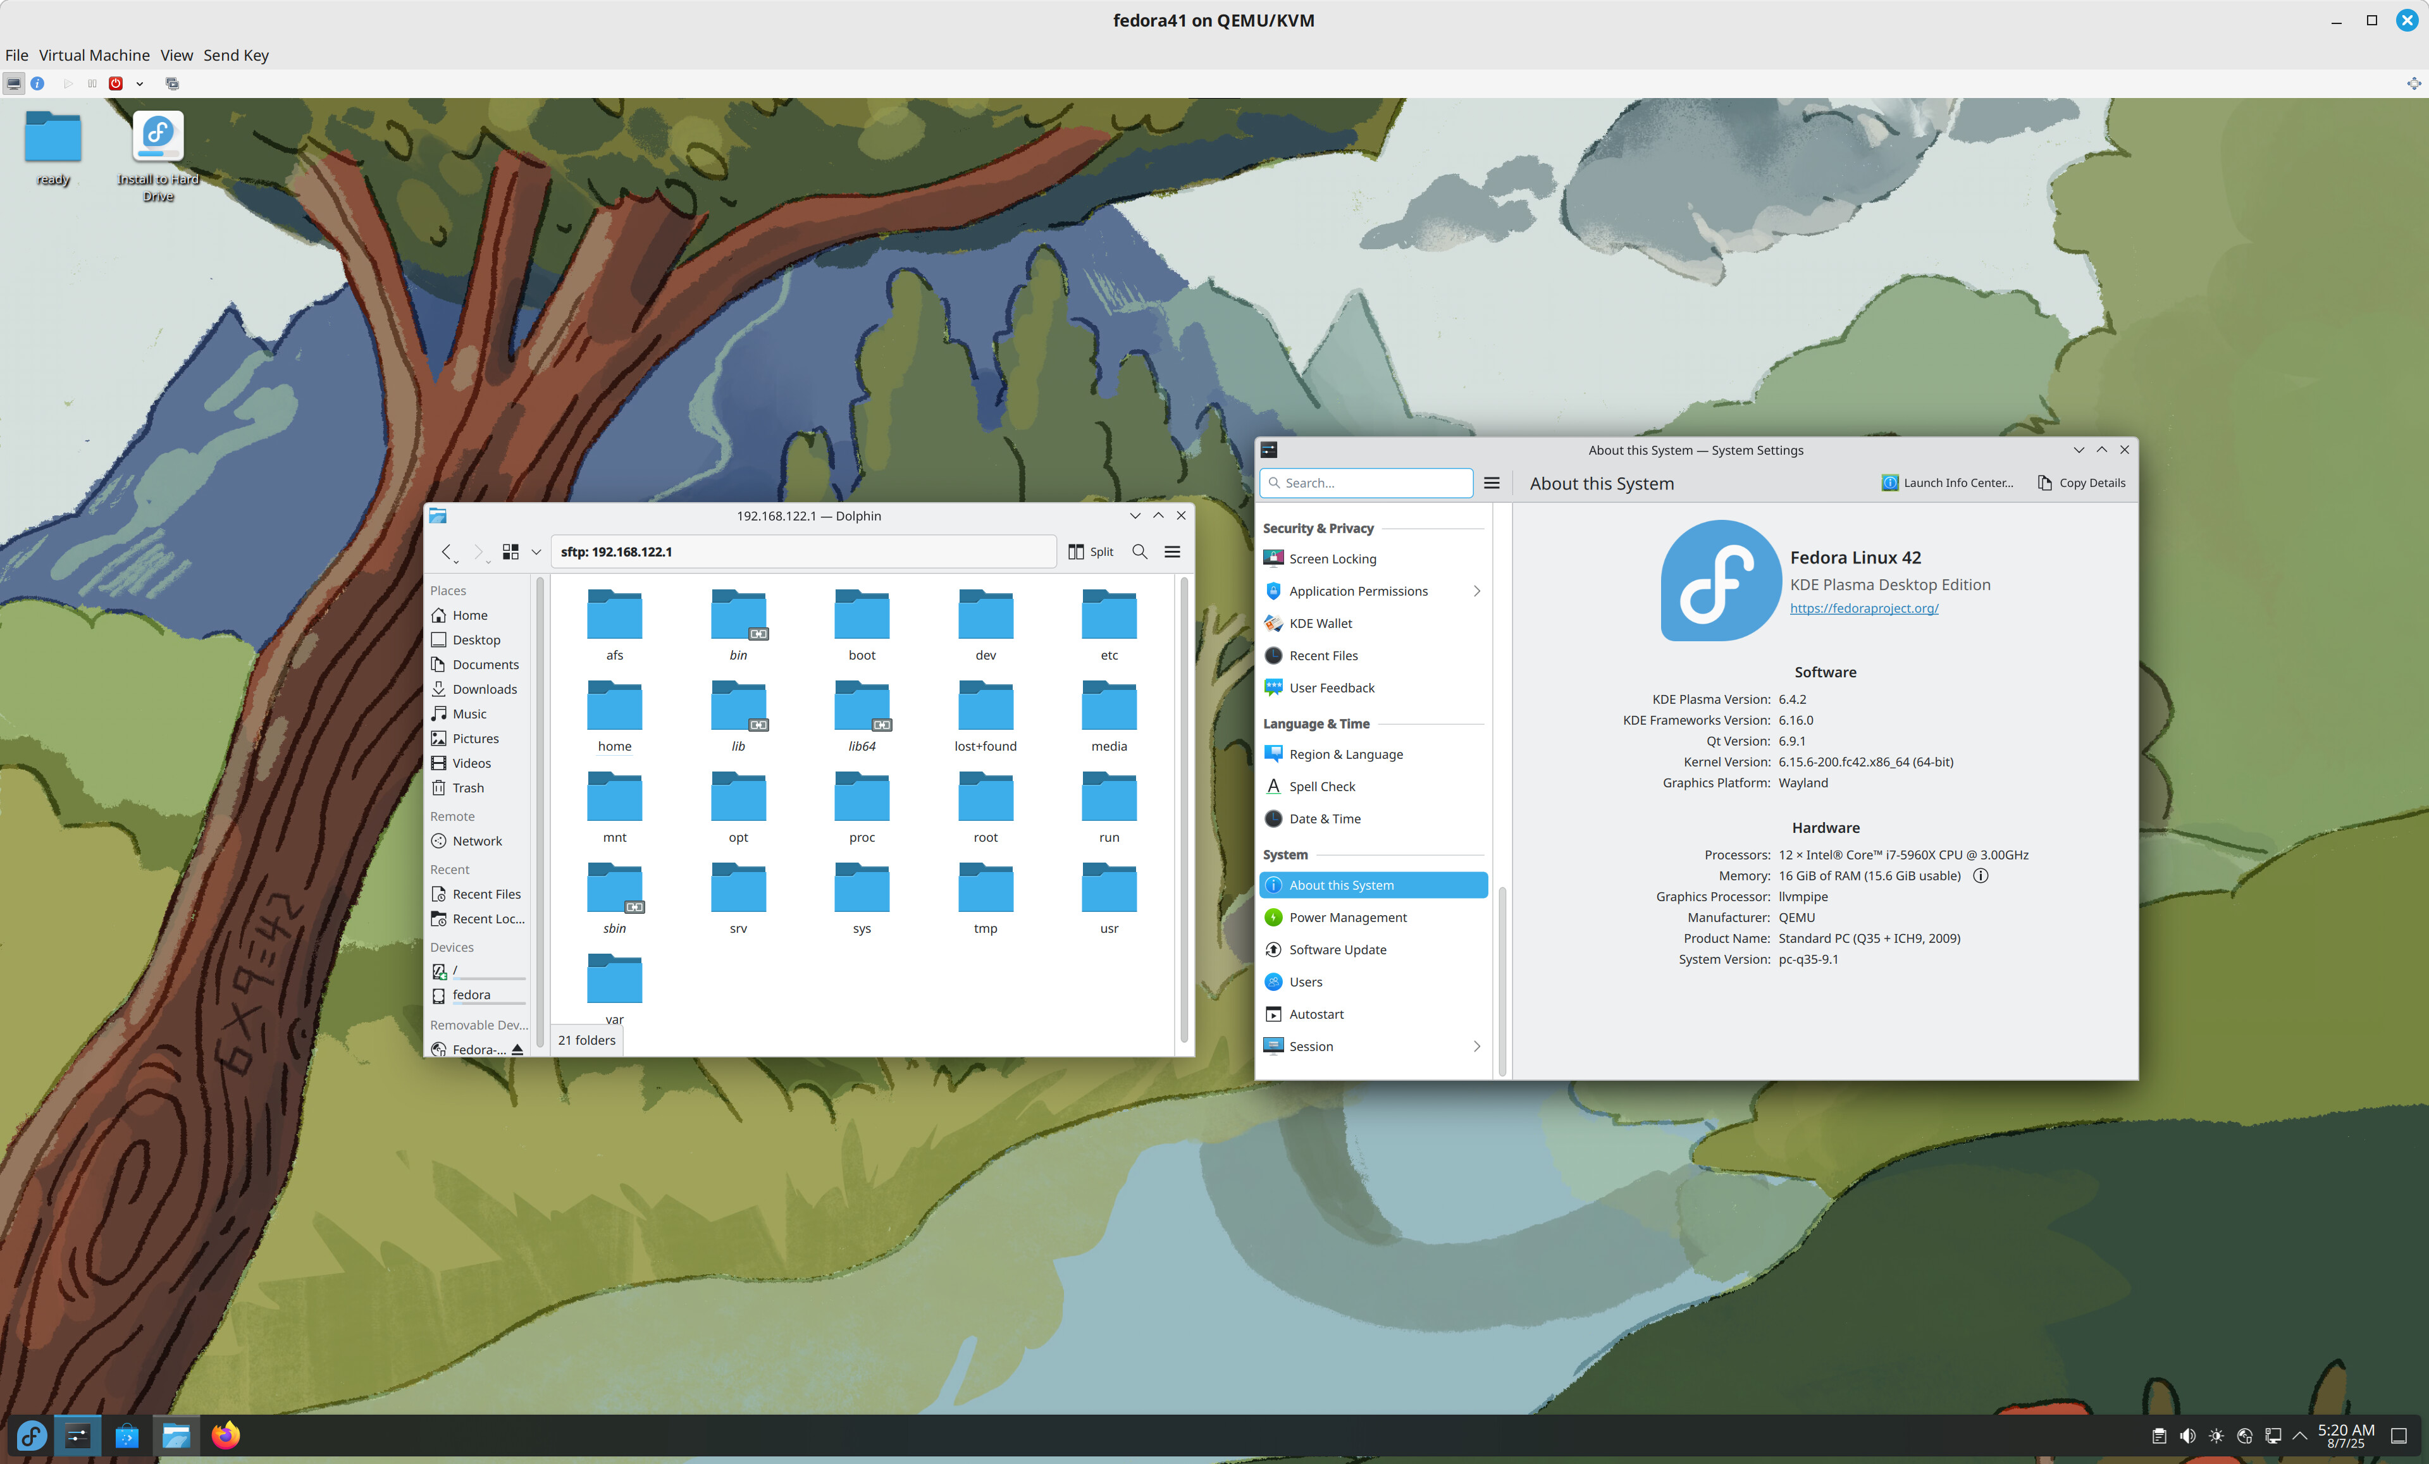Open Firefox from the taskbar
The width and height of the screenshot is (2429, 1464).
pos(226,1436)
